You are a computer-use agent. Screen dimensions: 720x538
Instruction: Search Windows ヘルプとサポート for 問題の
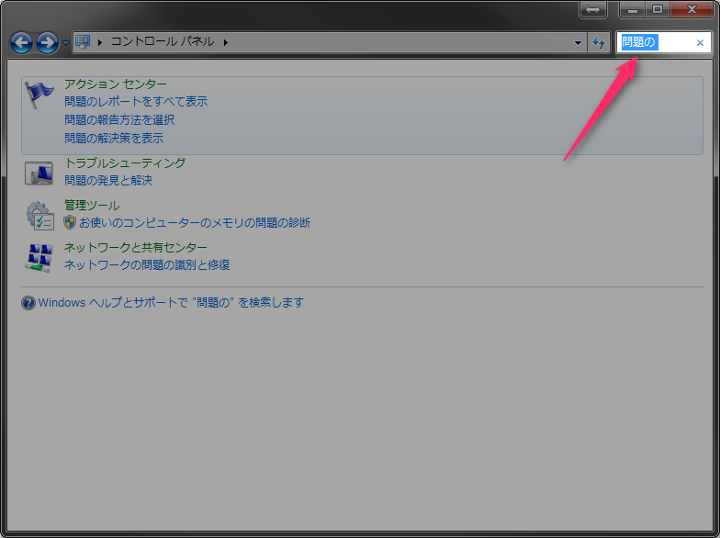171,303
